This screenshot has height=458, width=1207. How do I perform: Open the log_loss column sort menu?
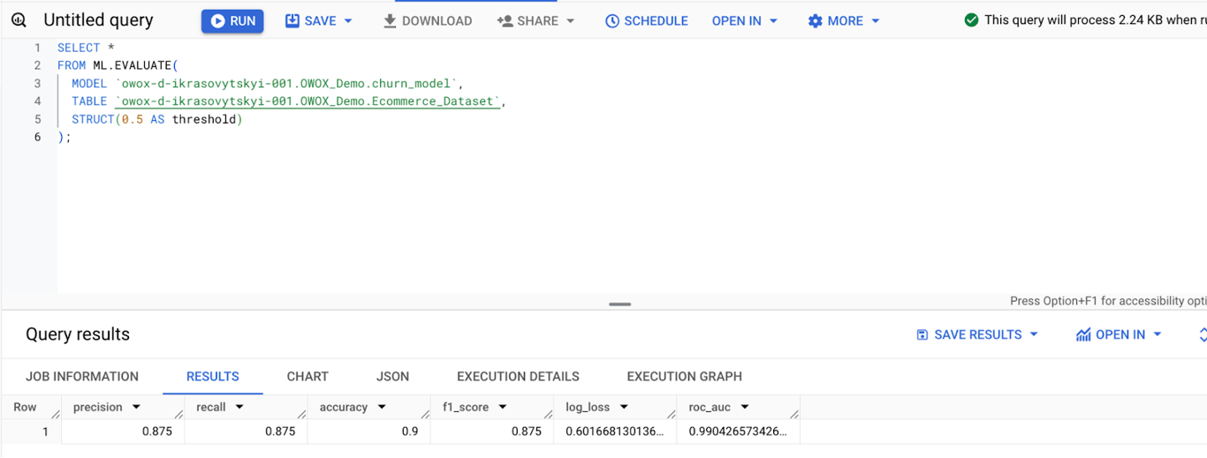click(x=624, y=408)
